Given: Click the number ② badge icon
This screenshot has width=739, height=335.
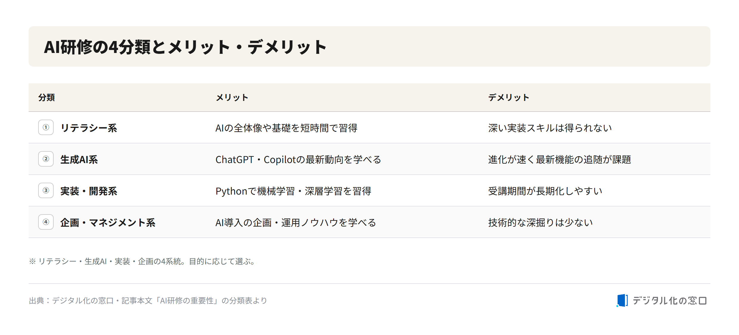Looking at the screenshot, I should point(46,159).
